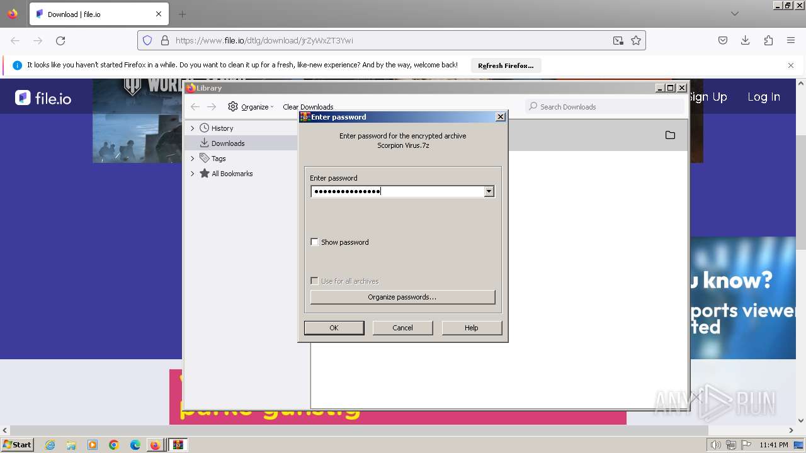Click Library window forward arrow
Image resolution: width=806 pixels, height=453 pixels.
pos(212,107)
